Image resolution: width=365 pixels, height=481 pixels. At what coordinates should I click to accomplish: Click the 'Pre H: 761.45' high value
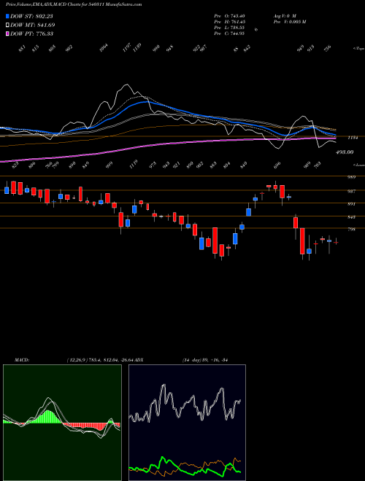click(229, 21)
